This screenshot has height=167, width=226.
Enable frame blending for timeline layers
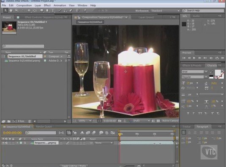coord(88,133)
